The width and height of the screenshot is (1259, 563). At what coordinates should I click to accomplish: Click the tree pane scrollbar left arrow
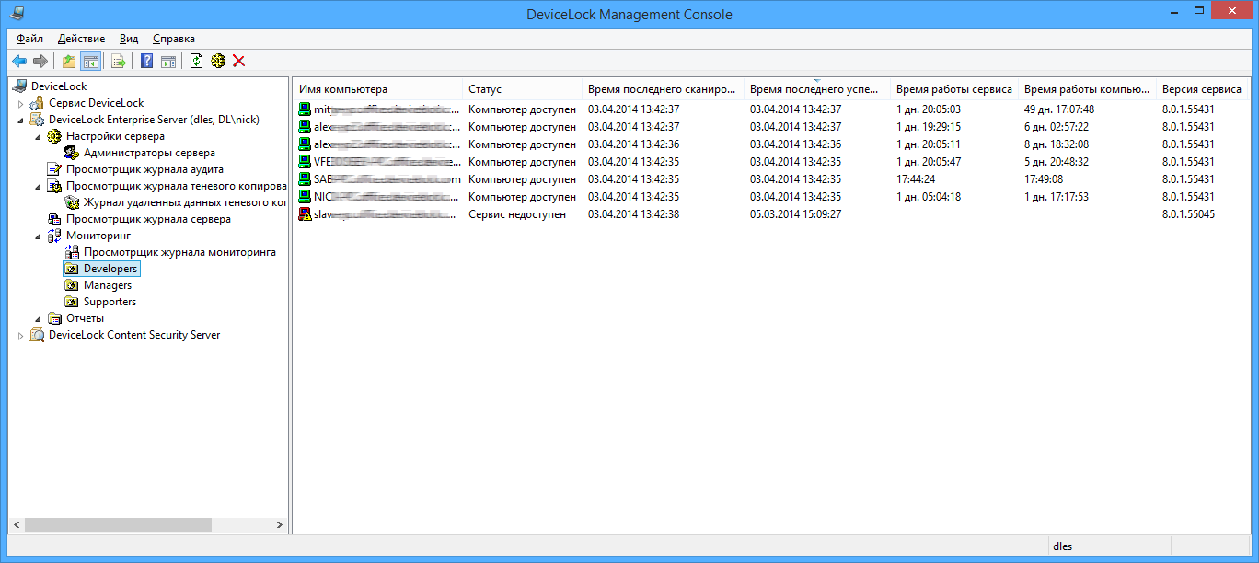click(16, 525)
